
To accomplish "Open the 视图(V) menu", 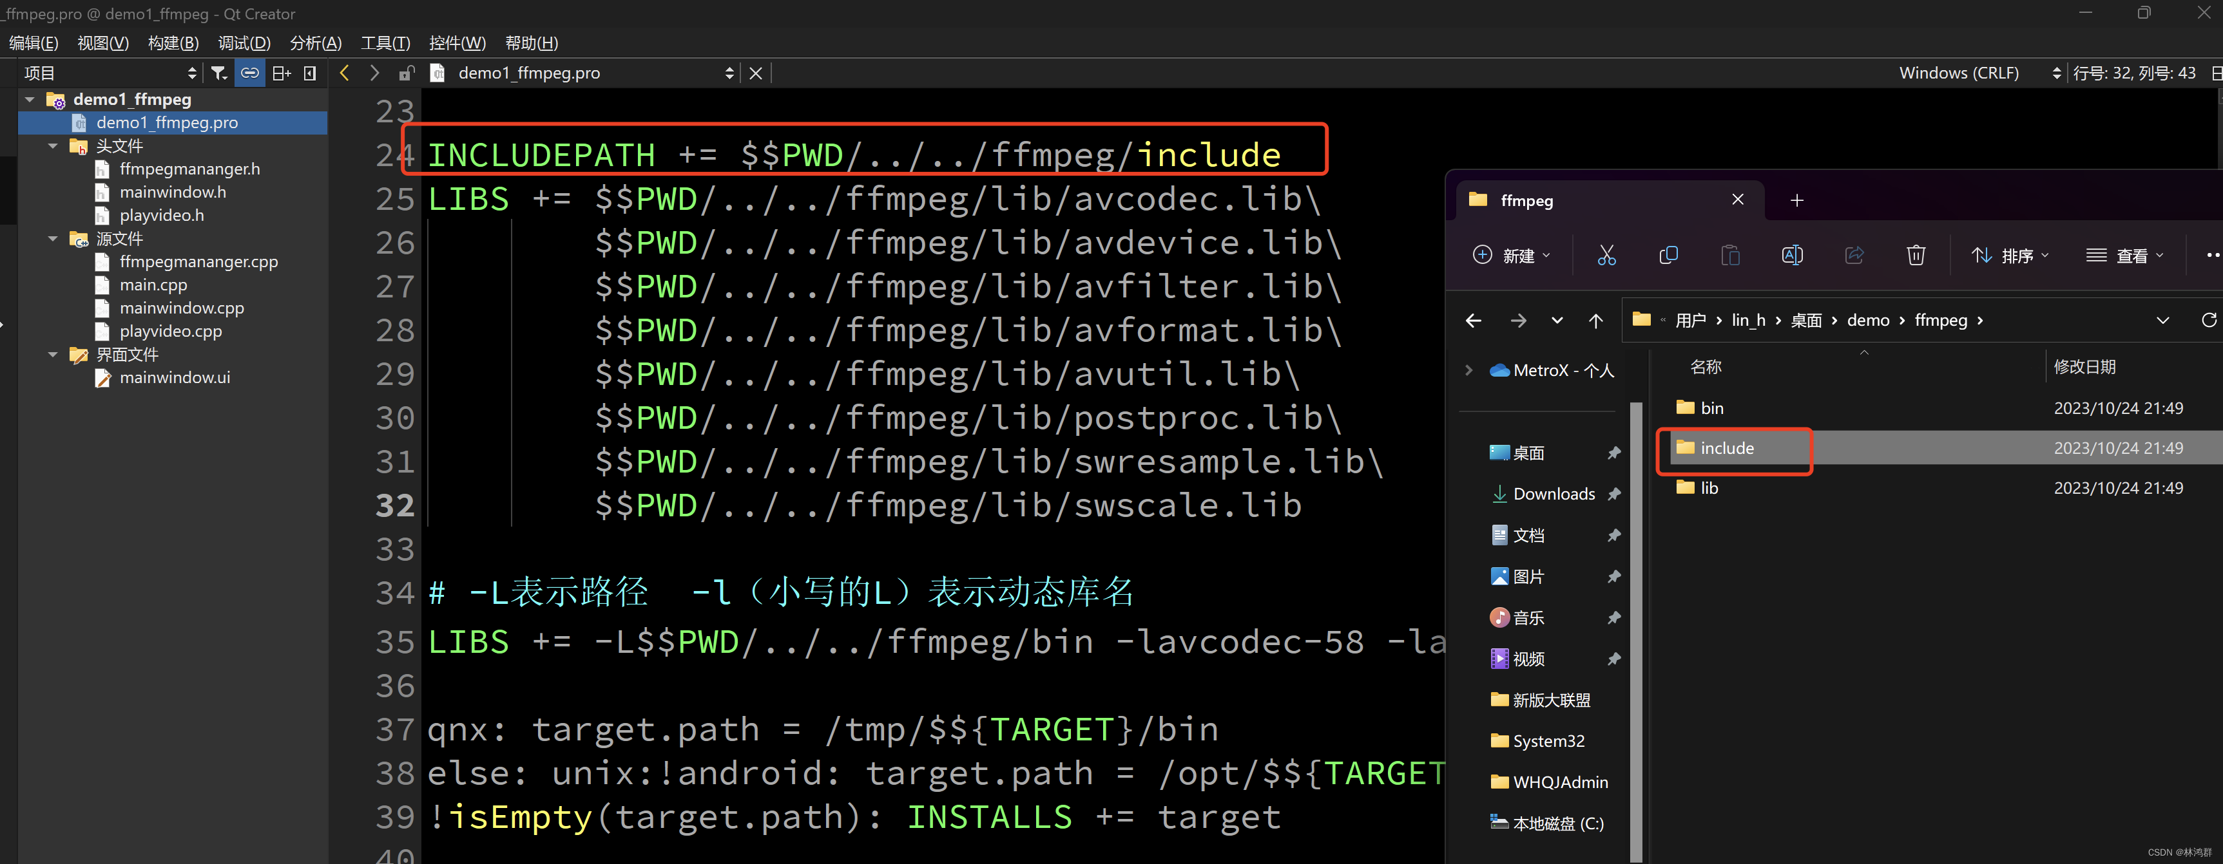I will 102,43.
